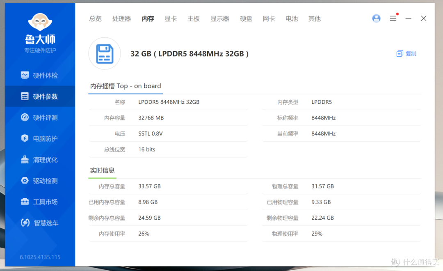443x271 pixels.
Task: Click name value LPDDR5 8448MHz 32GB in table
Action: [169, 102]
